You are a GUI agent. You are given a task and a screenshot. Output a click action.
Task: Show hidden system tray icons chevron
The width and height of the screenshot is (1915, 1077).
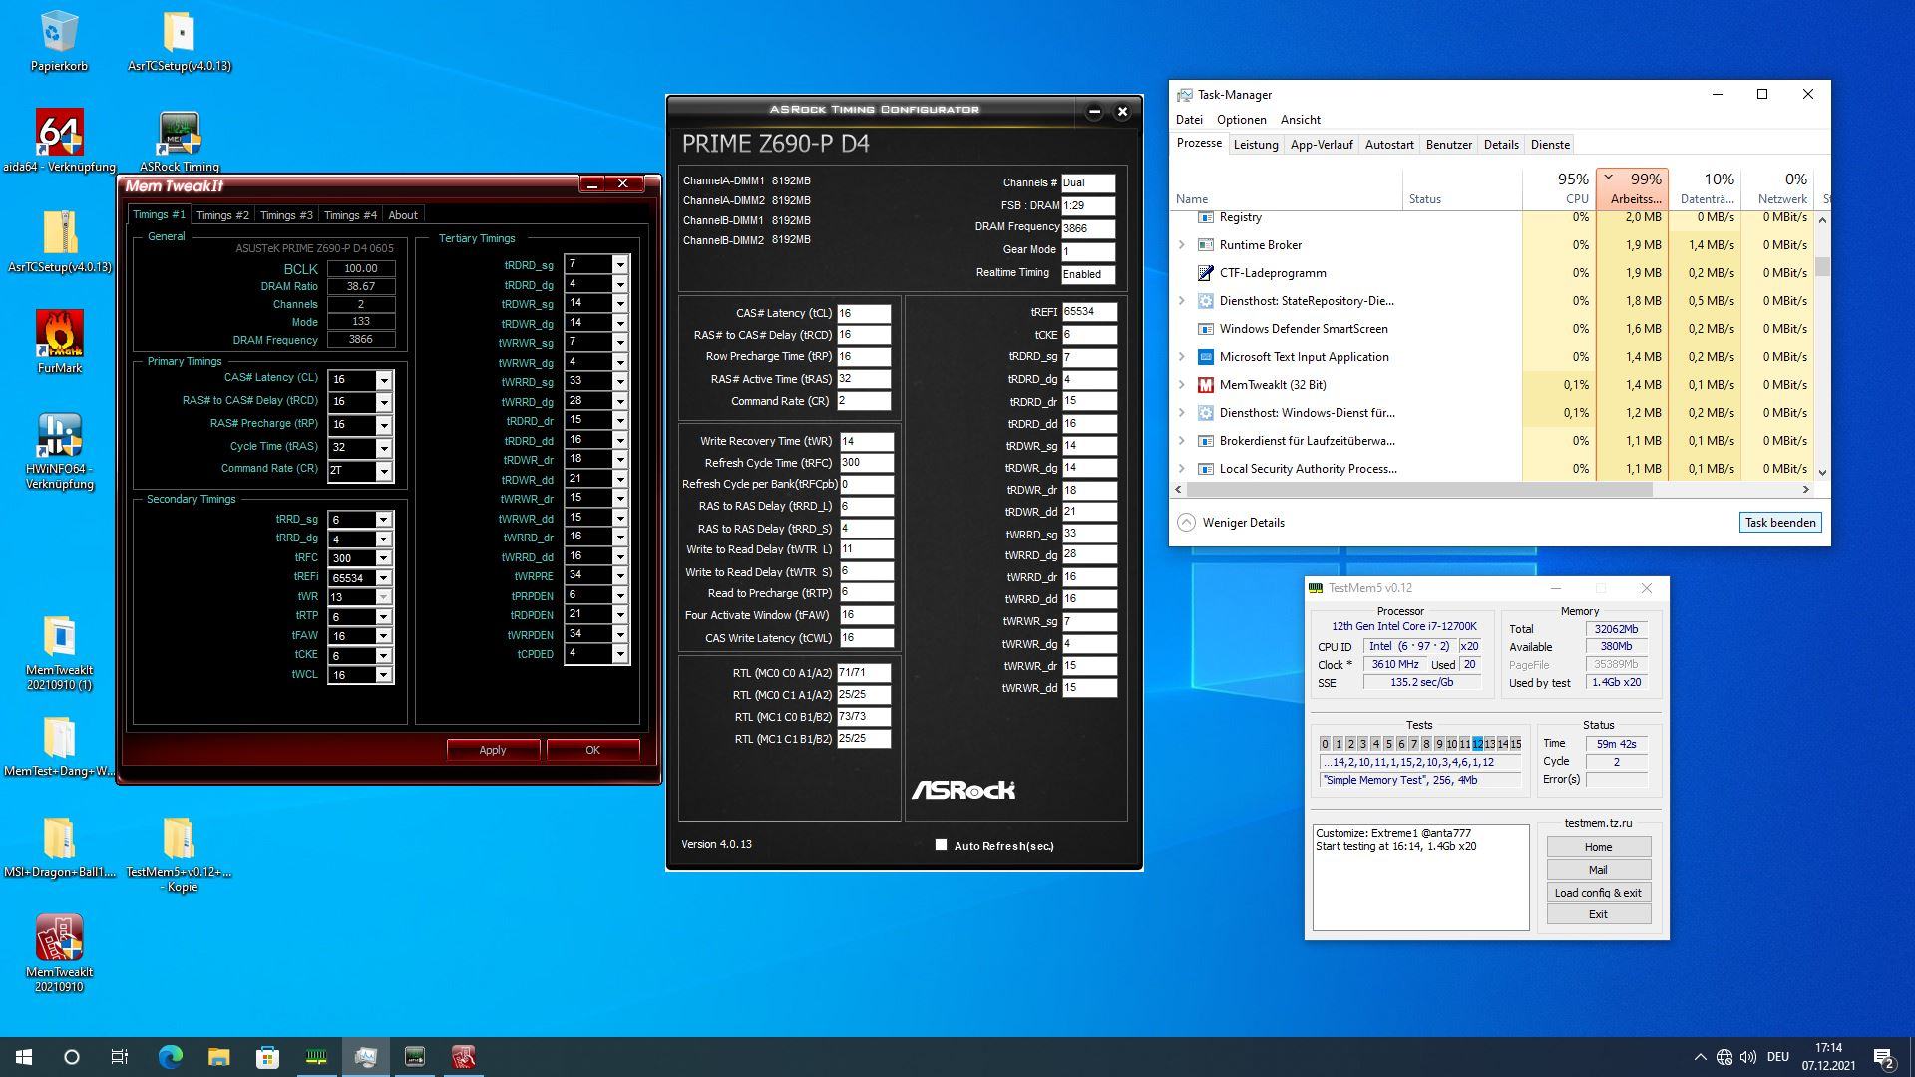tap(1700, 1057)
